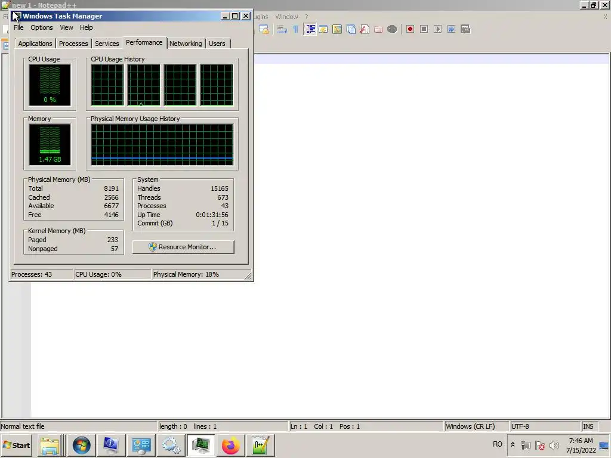The image size is (611, 458).
Task: Open the Notepad++ ? help menu
Action: point(306,17)
